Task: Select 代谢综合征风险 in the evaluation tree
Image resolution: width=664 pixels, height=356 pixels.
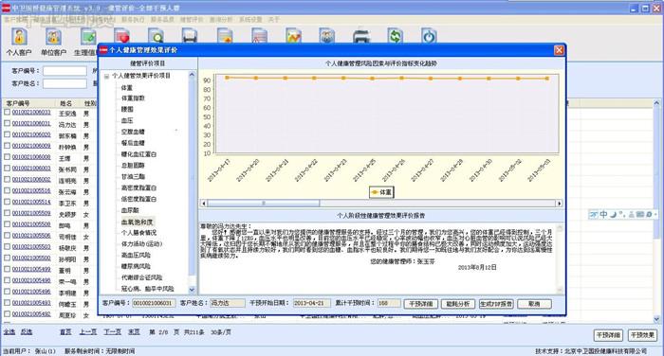Action: click(142, 277)
